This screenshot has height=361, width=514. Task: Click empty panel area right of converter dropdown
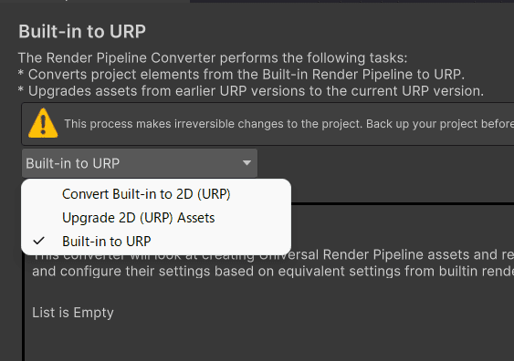[385, 163]
